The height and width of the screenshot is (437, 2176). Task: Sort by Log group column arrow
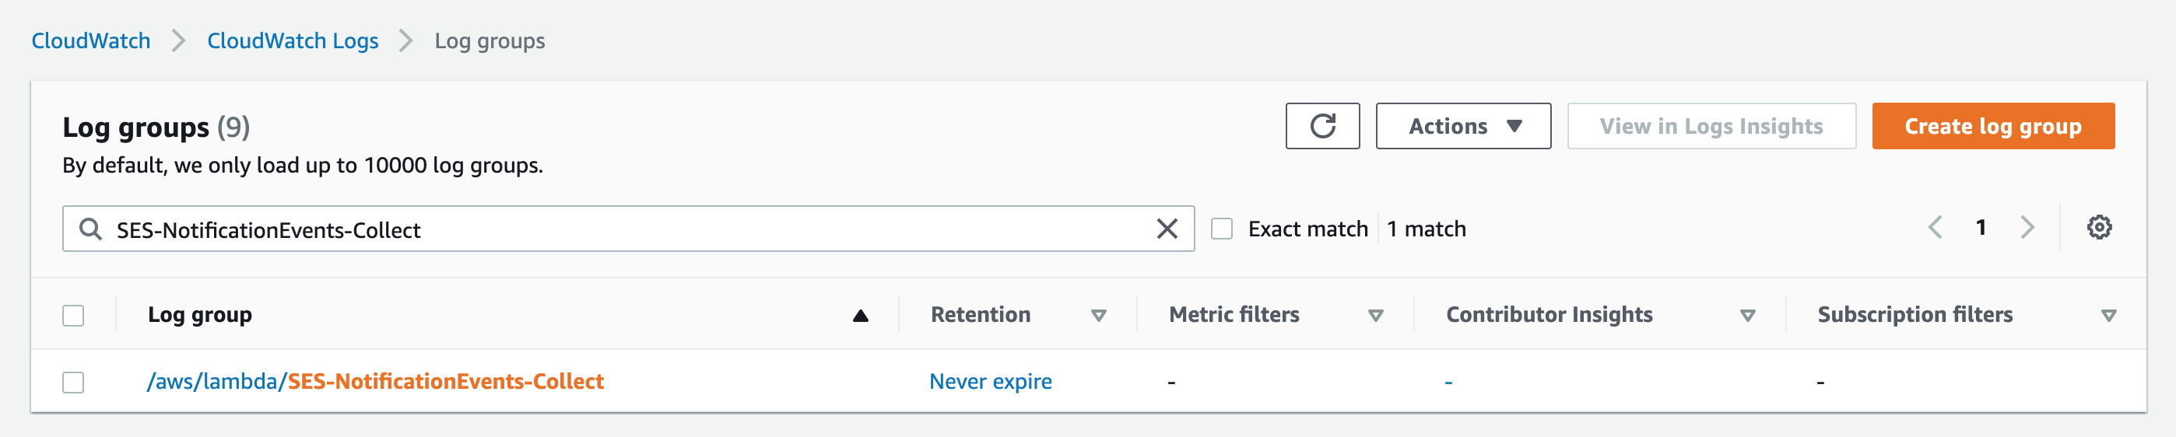click(860, 316)
